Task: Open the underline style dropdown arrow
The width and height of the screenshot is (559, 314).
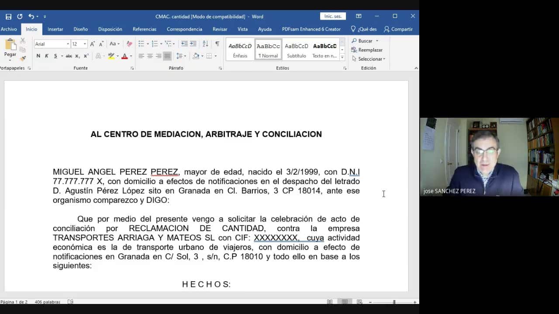Action: tap(62, 56)
